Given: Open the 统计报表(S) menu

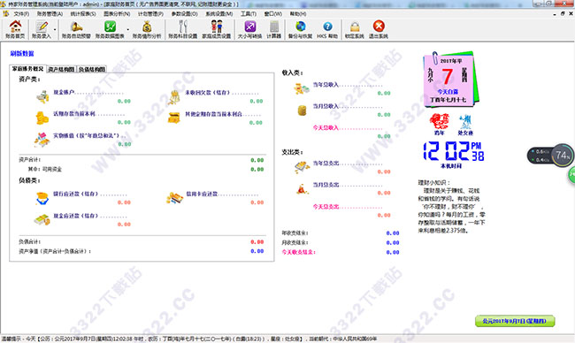Looking at the screenshot, I should (83, 13).
